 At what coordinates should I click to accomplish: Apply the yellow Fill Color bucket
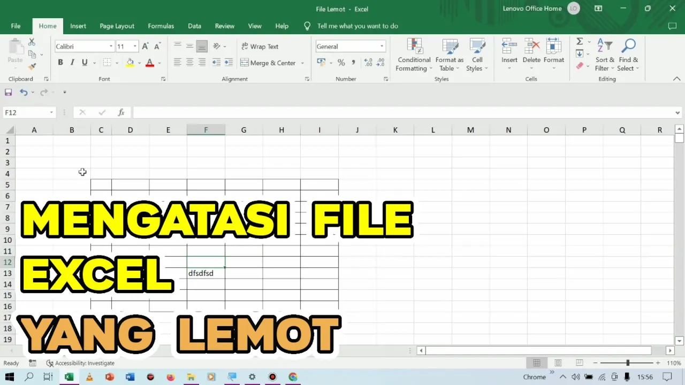[x=130, y=63]
